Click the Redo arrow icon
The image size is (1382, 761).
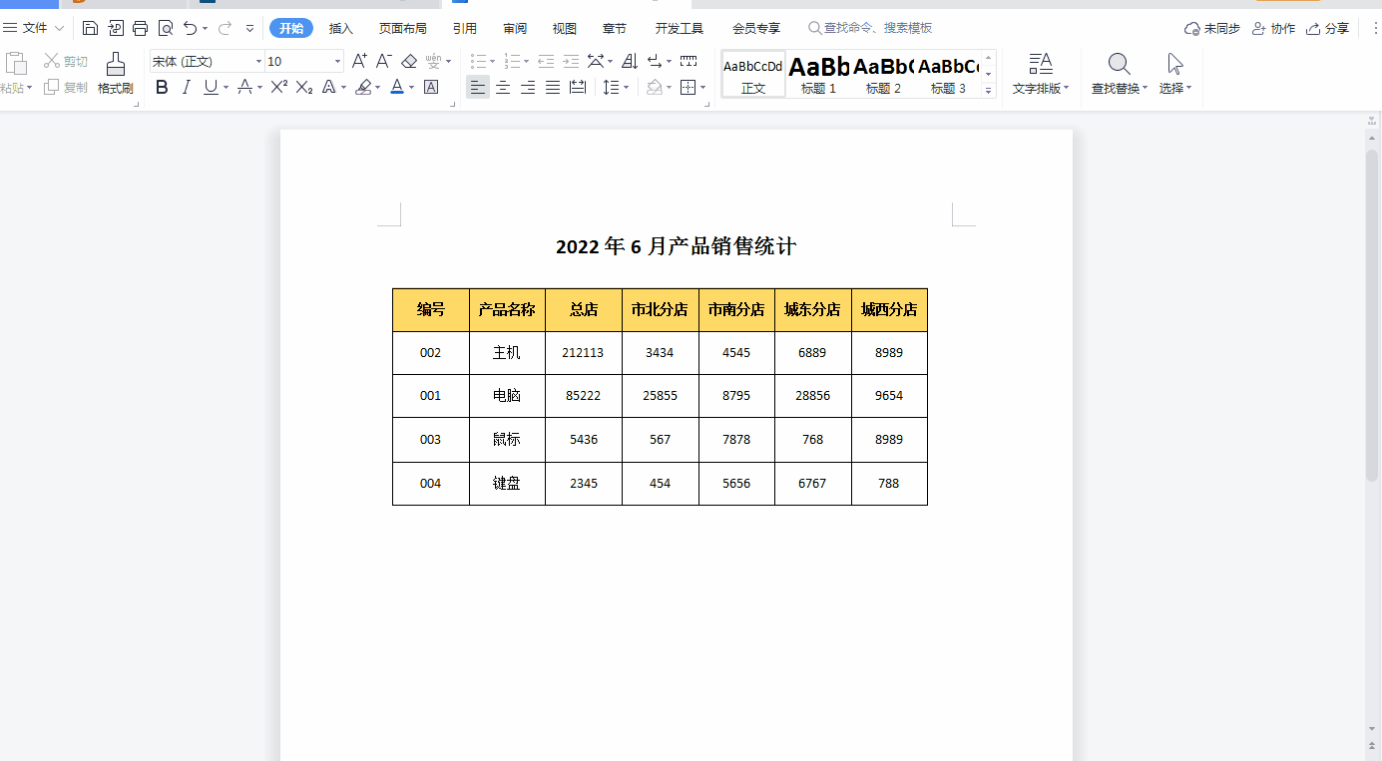click(225, 28)
